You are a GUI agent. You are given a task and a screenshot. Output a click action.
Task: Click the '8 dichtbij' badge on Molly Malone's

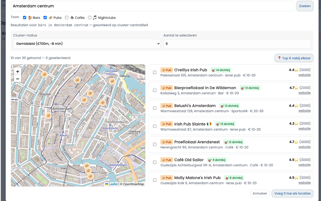(x=234, y=178)
